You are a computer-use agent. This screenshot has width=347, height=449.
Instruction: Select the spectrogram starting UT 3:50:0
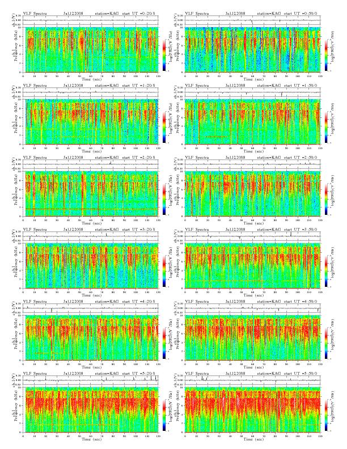pyautogui.click(x=252, y=266)
